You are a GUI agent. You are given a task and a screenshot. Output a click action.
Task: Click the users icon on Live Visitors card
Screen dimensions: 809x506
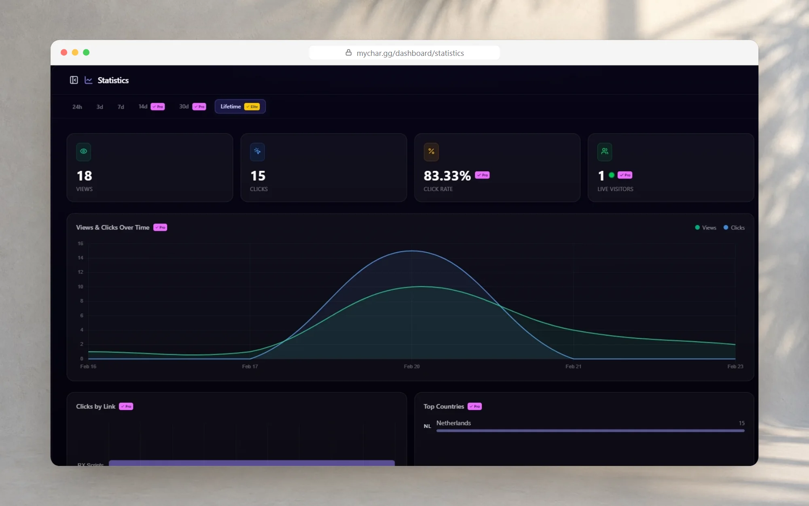click(605, 151)
